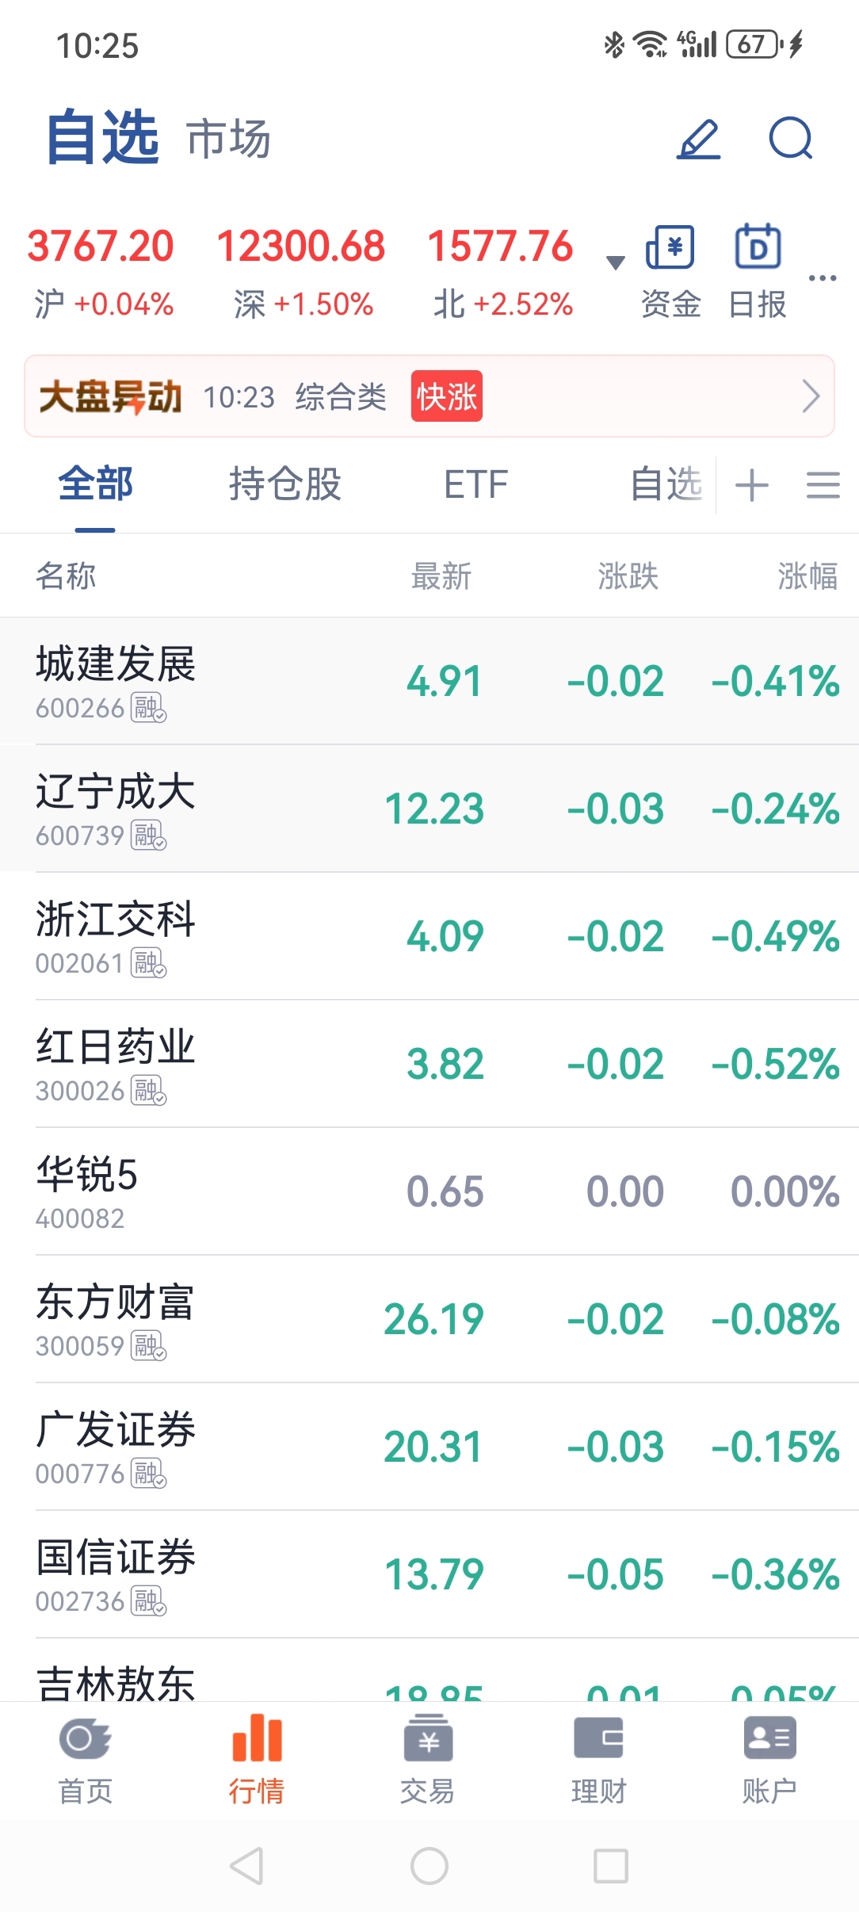
Task: Open 交易 trade tab icon
Action: 428,1738
